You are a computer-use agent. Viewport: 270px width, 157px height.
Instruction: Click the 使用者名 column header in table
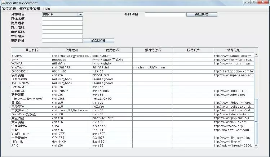(x=72, y=50)
